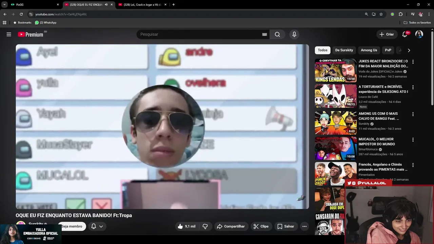The width and height of the screenshot is (434, 244).
Task: Open a new browser tab
Action: click(x=174, y=5)
